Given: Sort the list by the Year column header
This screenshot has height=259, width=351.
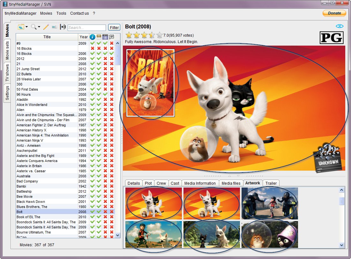Looking at the screenshot, I should point(84,37).
